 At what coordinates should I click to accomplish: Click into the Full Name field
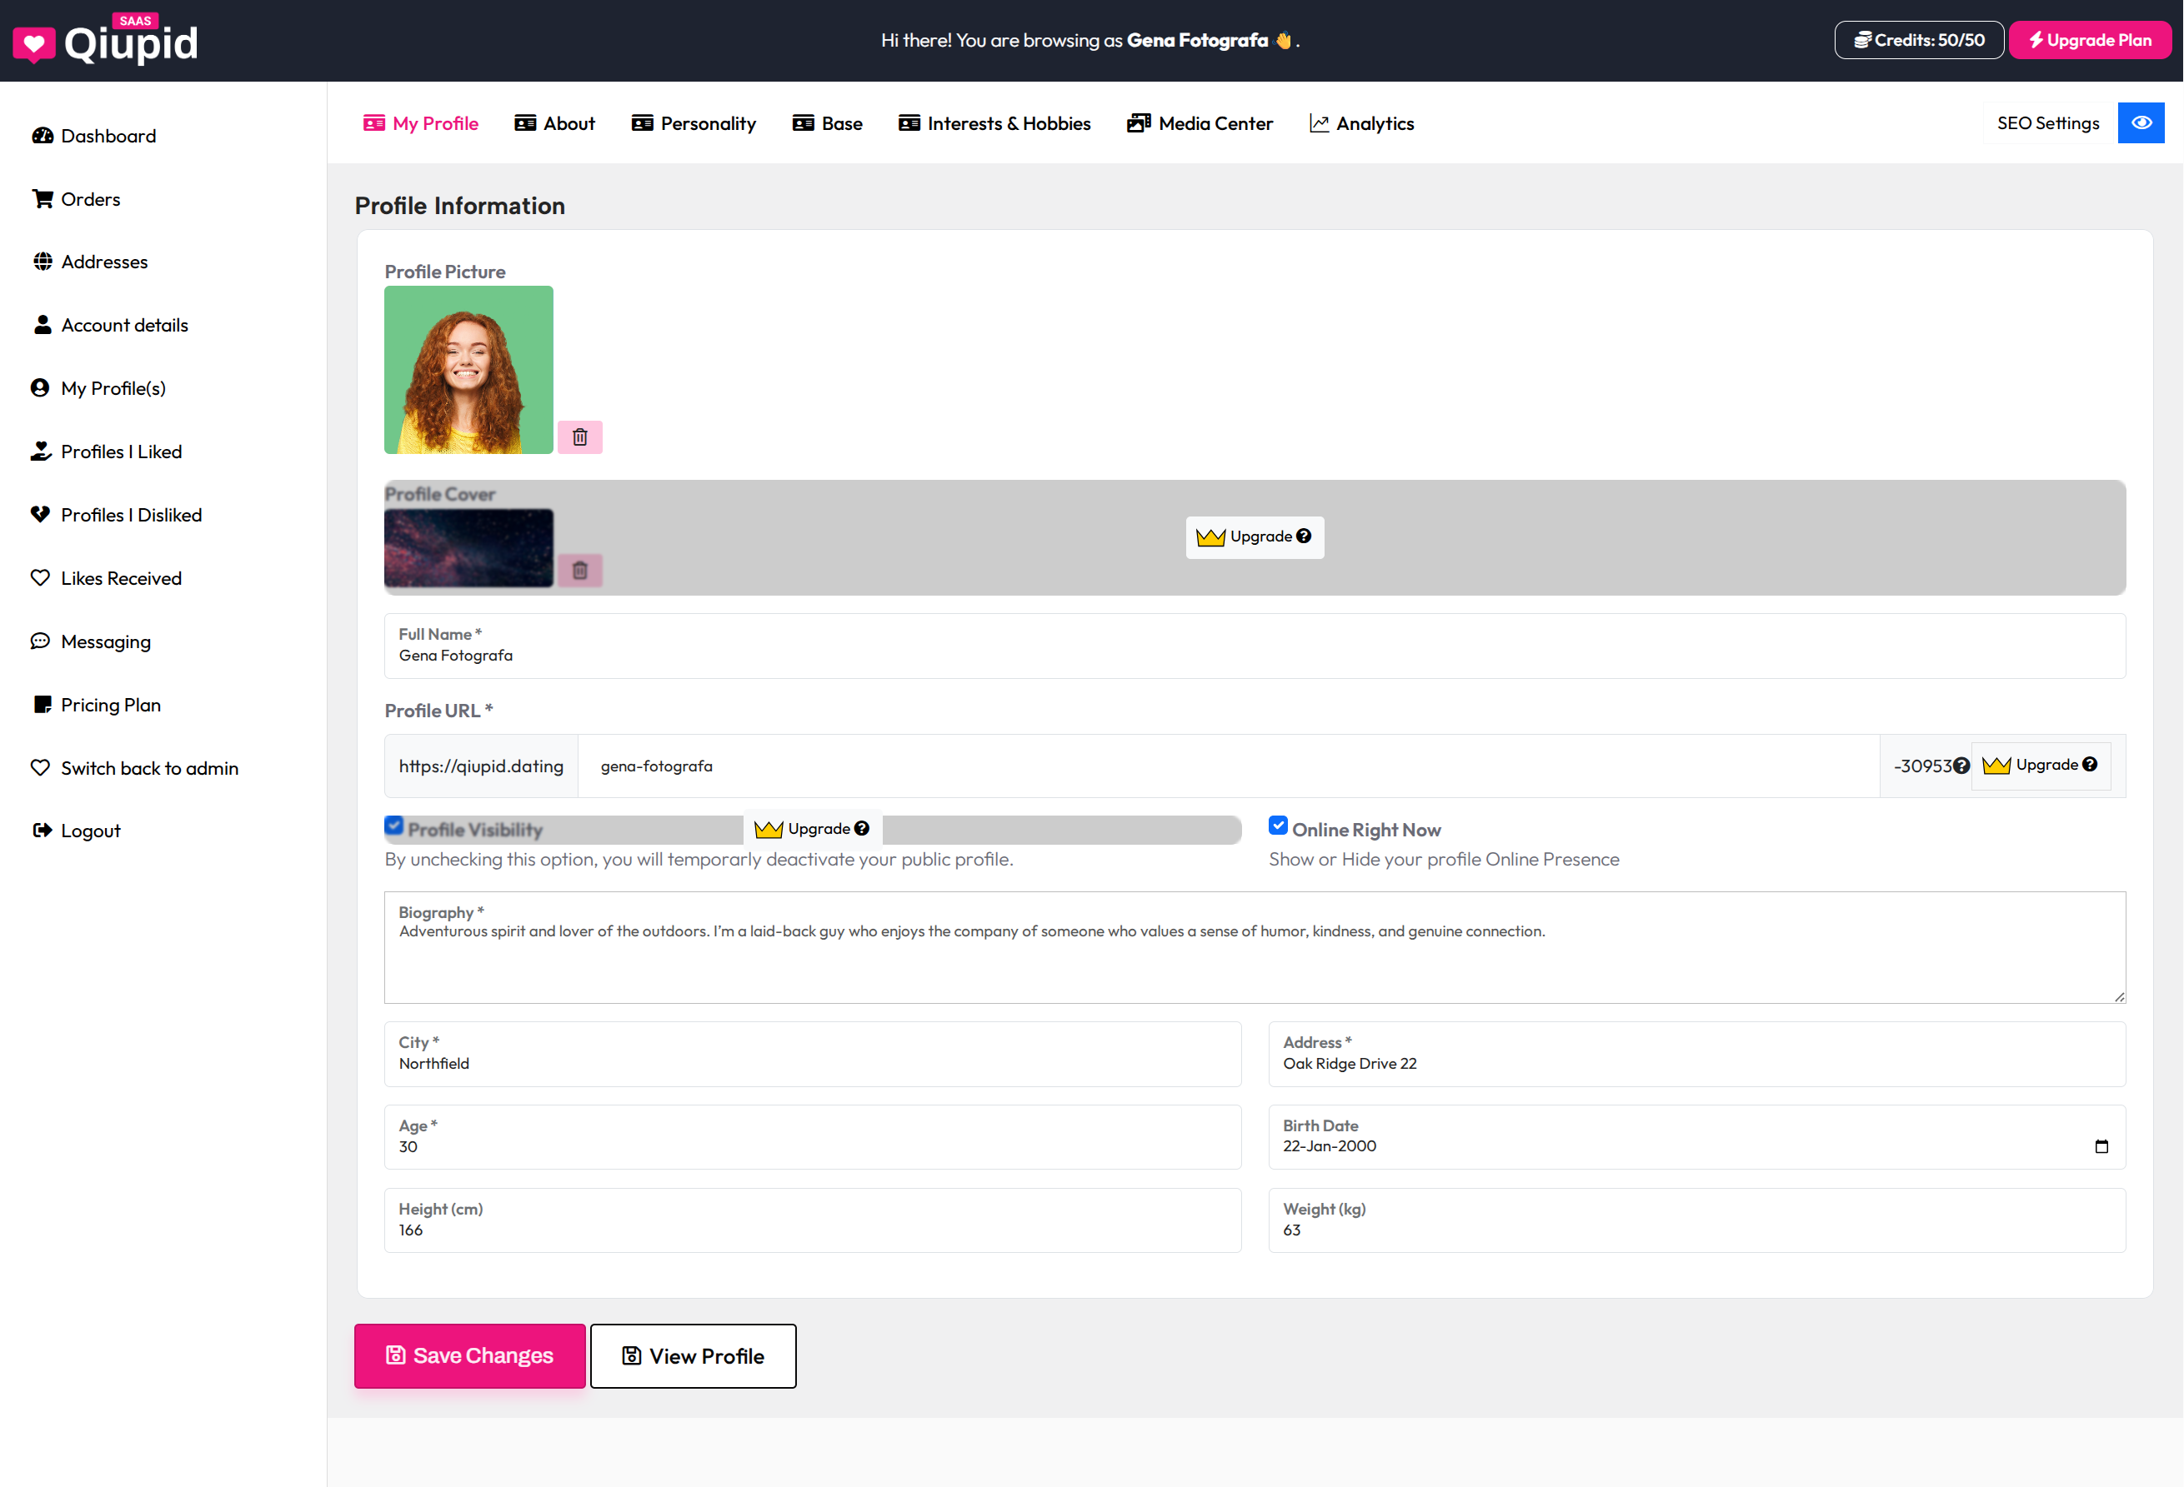(x=1254, y=656)
